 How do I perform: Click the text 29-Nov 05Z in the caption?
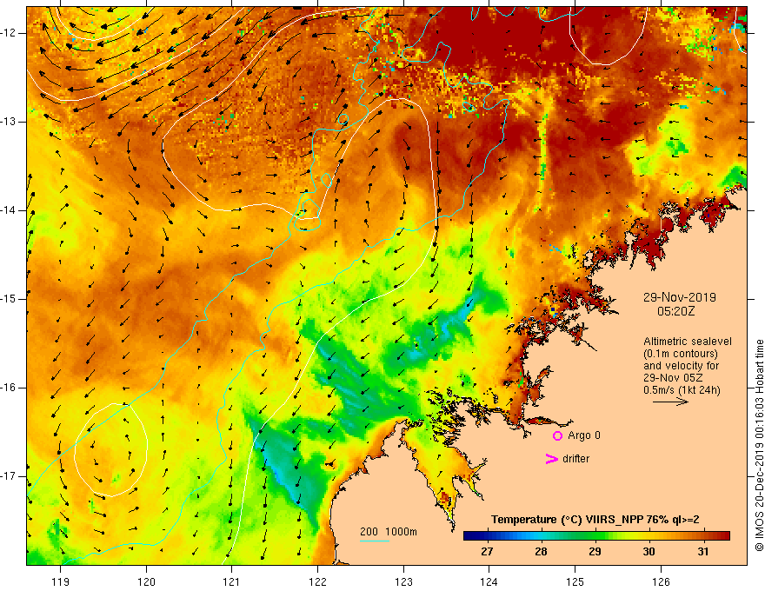pos(675,378)
